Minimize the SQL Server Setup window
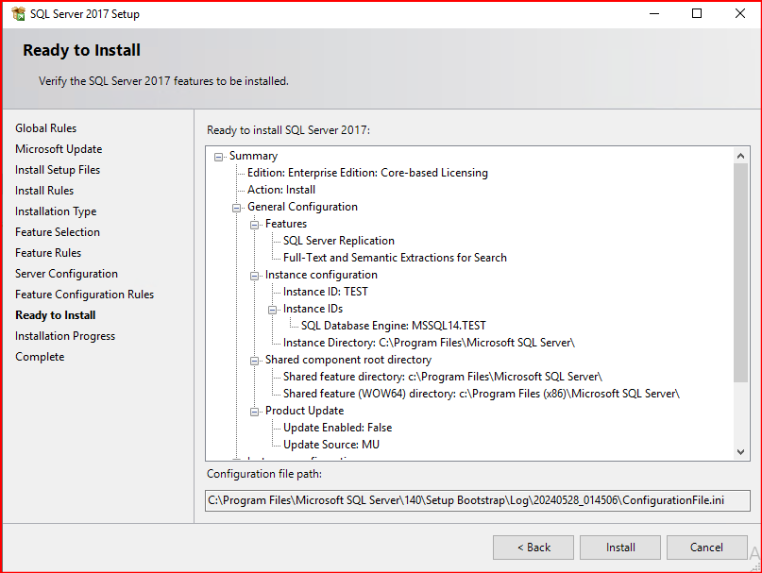The image size is (762, 573). [x=654, y=13]
